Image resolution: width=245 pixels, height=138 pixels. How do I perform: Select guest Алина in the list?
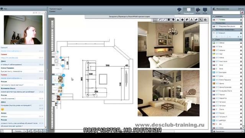227,58
